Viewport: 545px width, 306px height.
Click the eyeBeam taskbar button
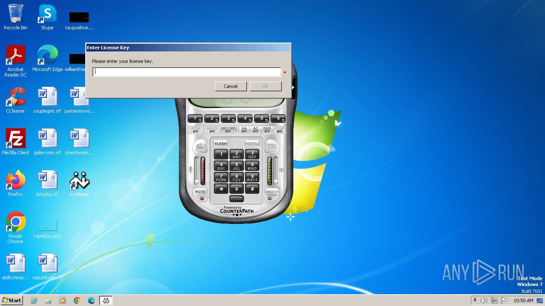coord(106,300)
